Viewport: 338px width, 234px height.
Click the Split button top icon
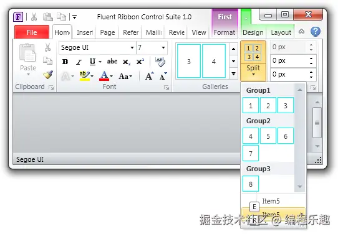[253, 52]
